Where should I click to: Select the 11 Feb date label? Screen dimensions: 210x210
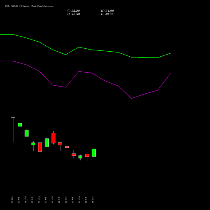pyautogui.click(x=59, y=200)
